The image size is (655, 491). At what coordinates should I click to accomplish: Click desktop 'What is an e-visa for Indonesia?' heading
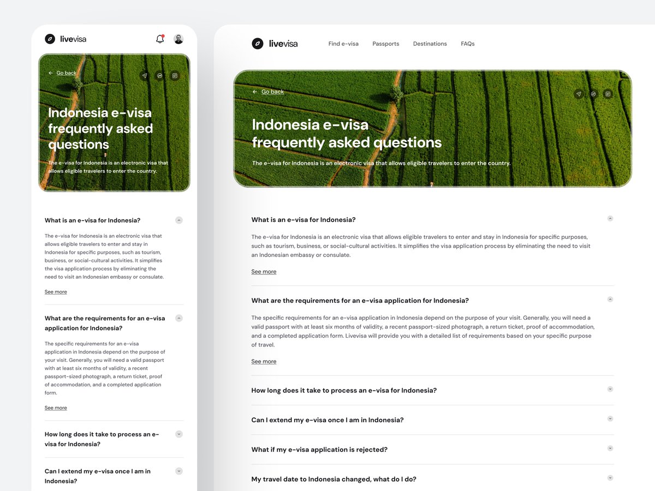303,220
